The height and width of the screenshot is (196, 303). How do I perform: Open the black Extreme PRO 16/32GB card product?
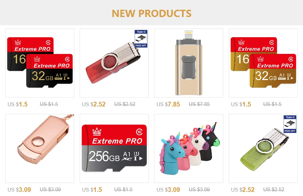click(40, 63)
